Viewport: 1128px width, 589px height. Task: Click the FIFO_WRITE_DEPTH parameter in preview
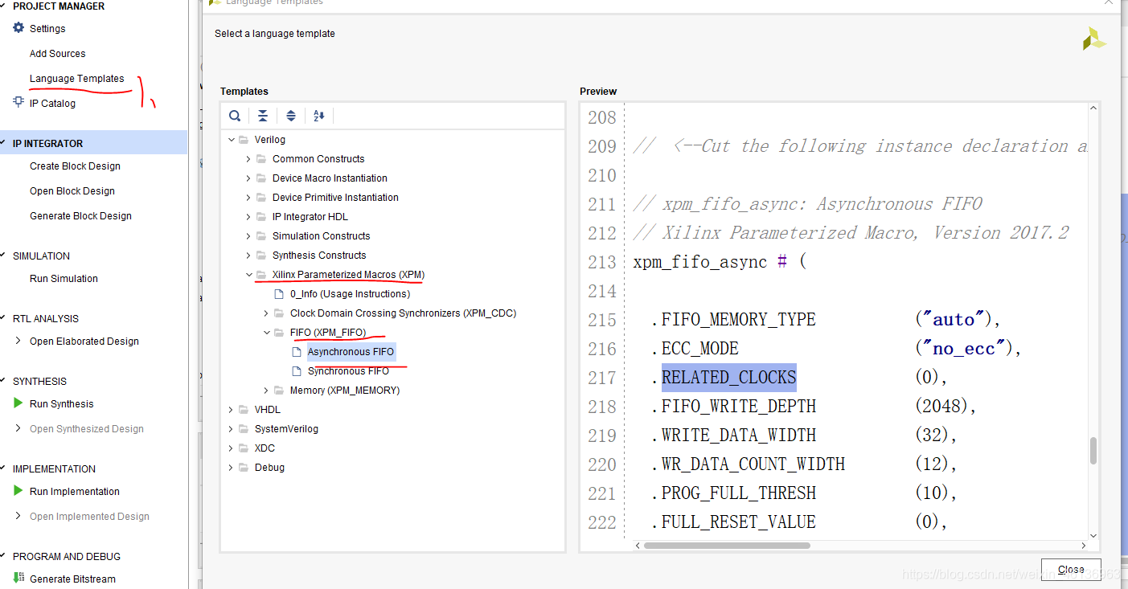[x=739, y=407]
